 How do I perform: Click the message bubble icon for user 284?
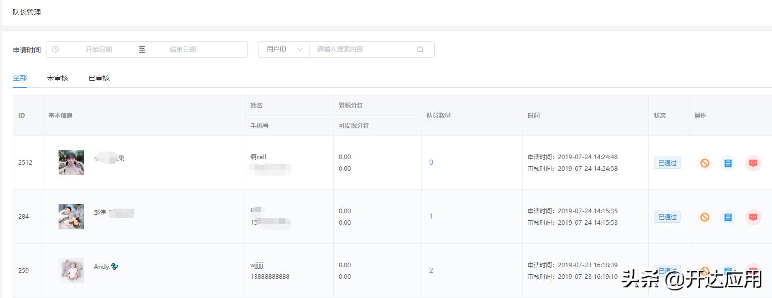753,217
